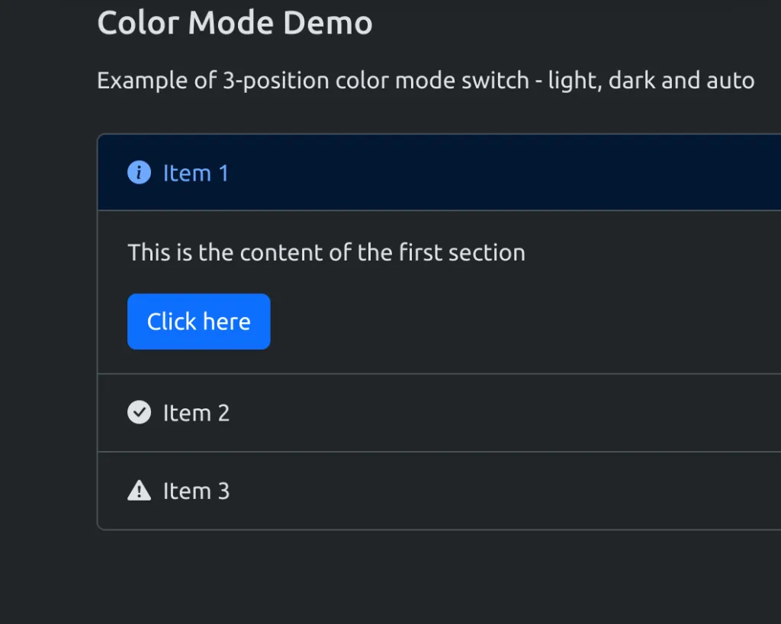Click the first section content text
781x624 pixels.
tap(326, 253)
